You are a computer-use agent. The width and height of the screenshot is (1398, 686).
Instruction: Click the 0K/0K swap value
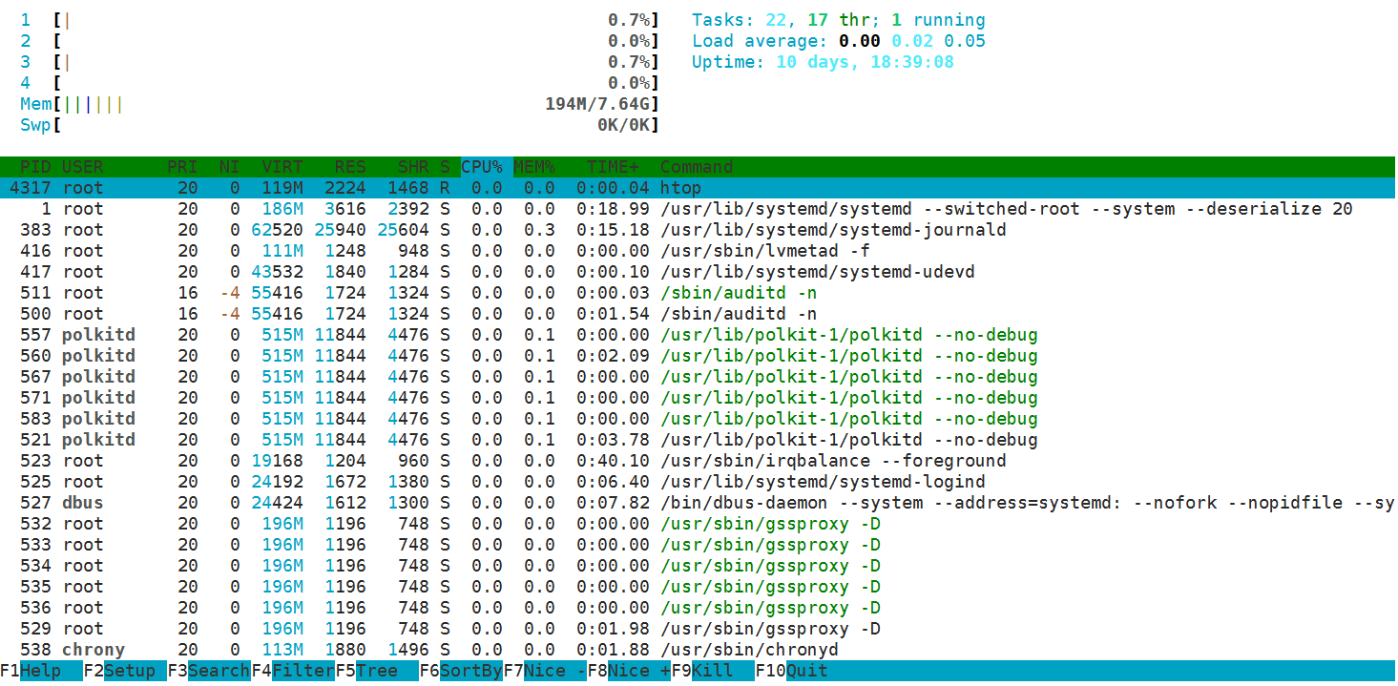tap(623, 125)
